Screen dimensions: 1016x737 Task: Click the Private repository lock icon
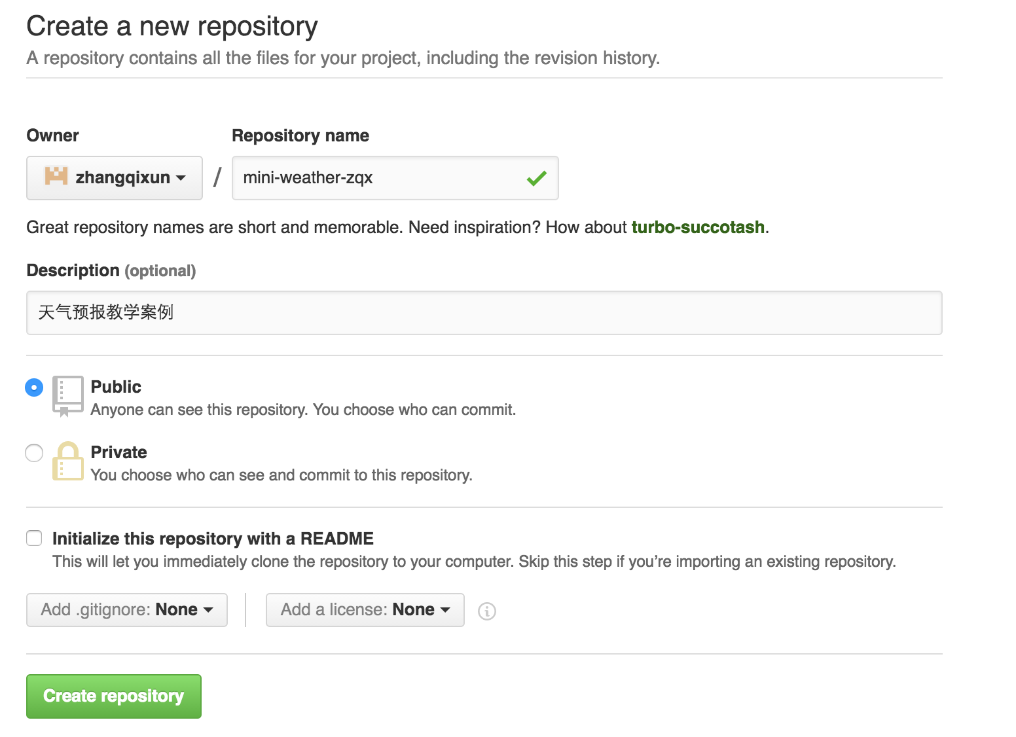[68, 461]
